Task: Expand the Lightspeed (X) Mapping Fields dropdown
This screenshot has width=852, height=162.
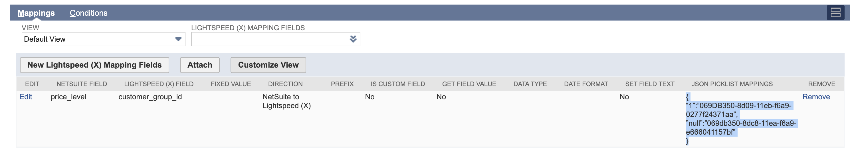Action: click(353, 39)
